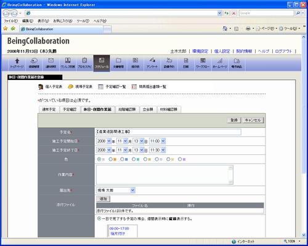
Task: Switch to the 予定確認 tab
Action: coord(70,109)
